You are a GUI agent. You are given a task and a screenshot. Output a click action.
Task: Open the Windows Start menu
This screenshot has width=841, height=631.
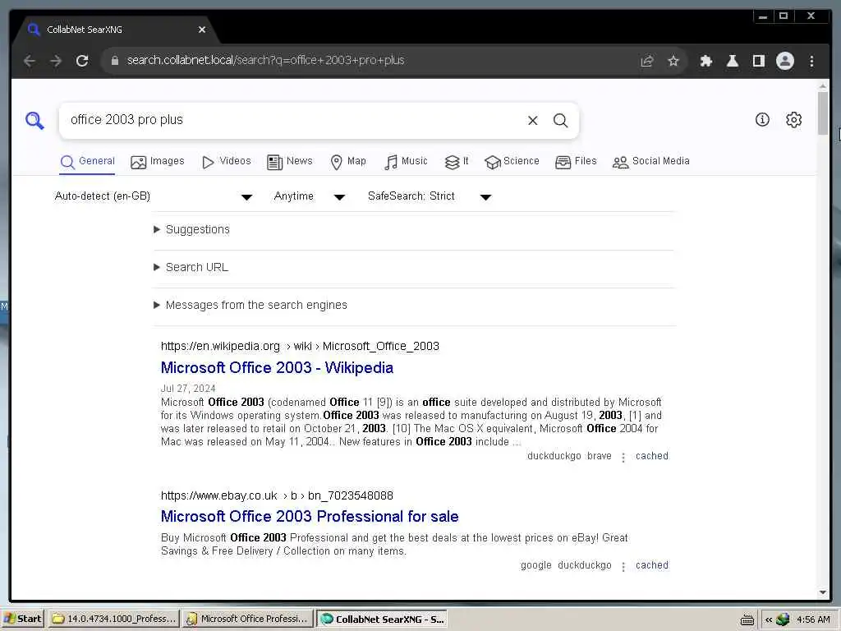(22, 619)
